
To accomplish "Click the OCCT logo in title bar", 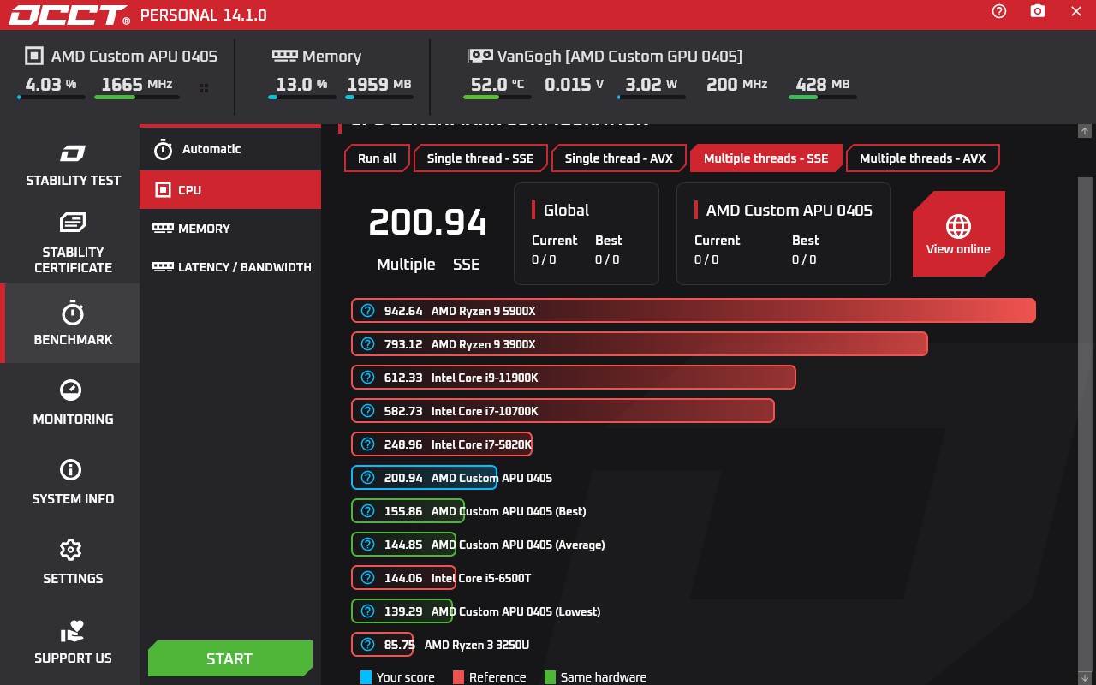I will point(69,15).
